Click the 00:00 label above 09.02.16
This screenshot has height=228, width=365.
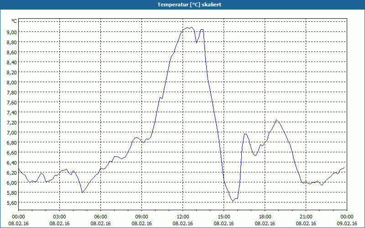pos(347,217)
